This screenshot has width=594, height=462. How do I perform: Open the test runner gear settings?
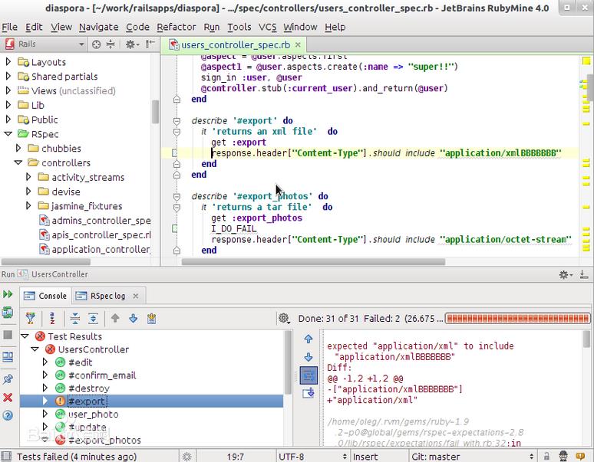[284, 318]
